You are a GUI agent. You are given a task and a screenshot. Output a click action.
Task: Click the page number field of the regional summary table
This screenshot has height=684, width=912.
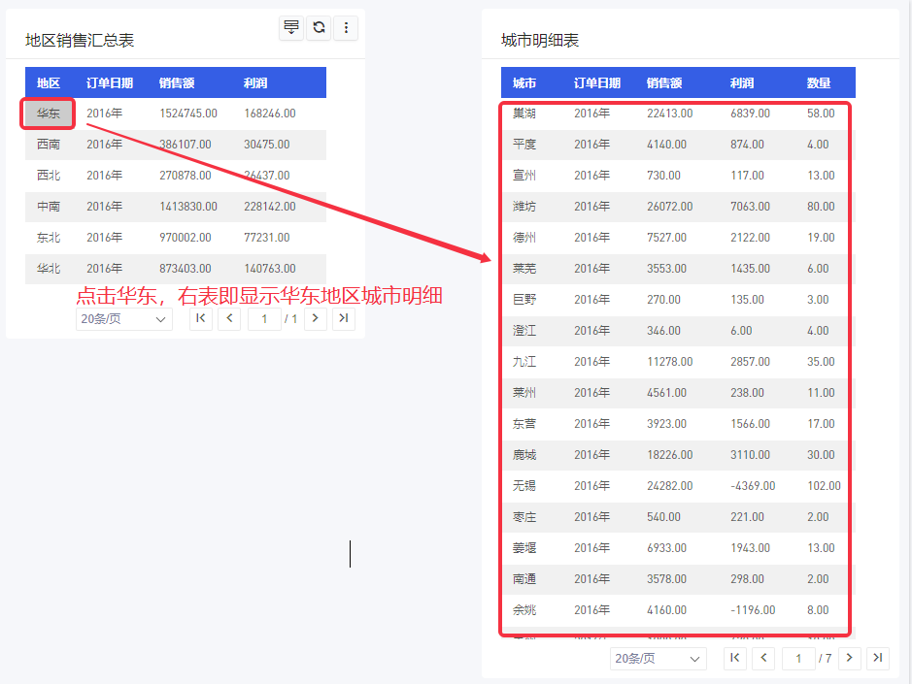(x=264, y=318)
